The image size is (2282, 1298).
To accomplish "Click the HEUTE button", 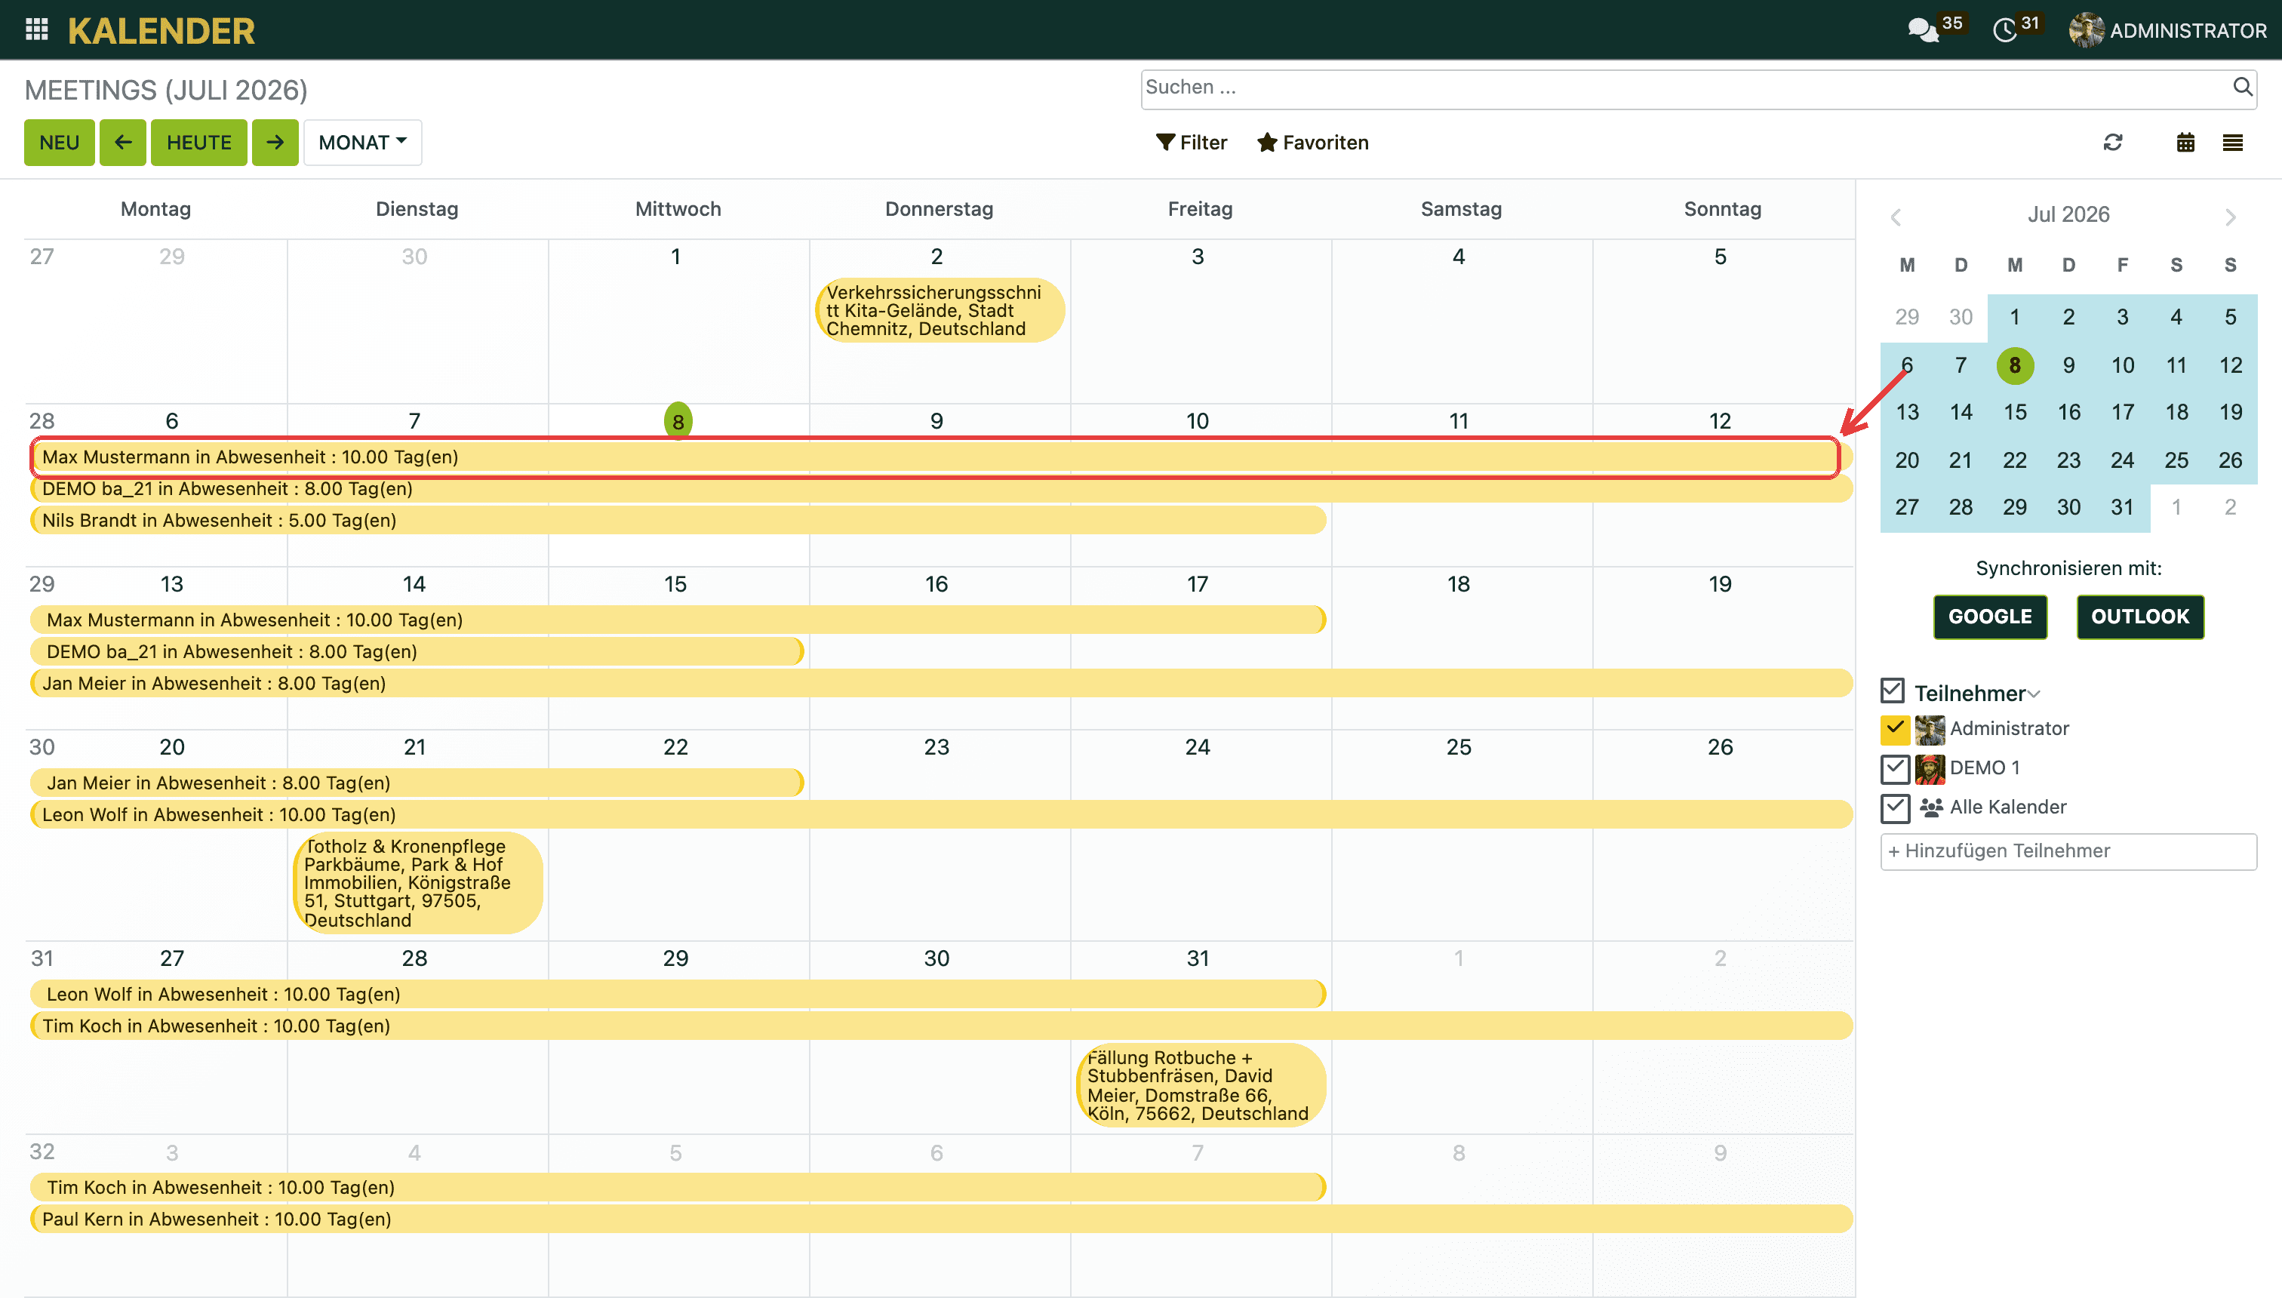I will coord(198,143).
